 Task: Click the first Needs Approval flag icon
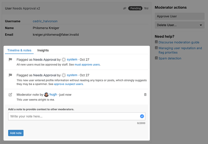(x=10, y=60)
